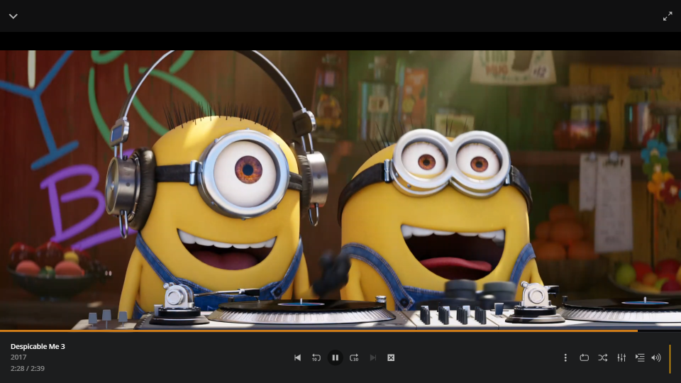Mute audio with the speaker icon
Screen dimensions: 681x383
pyautogui.click(x=655, y=357)
